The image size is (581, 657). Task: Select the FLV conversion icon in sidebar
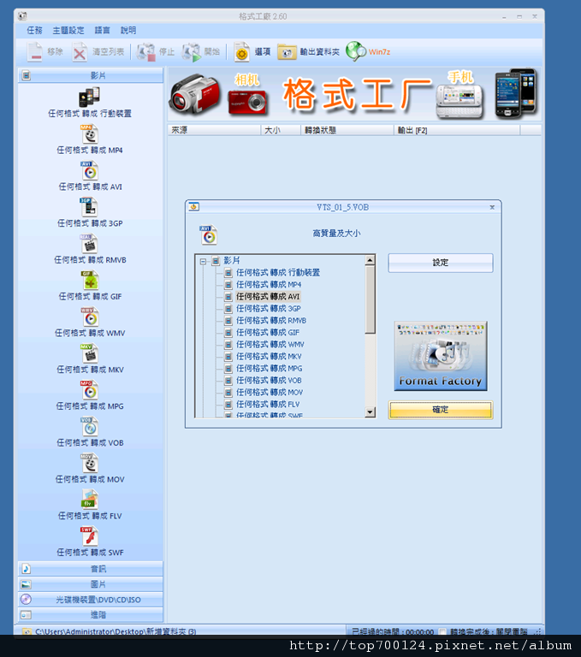coord(89,500)
